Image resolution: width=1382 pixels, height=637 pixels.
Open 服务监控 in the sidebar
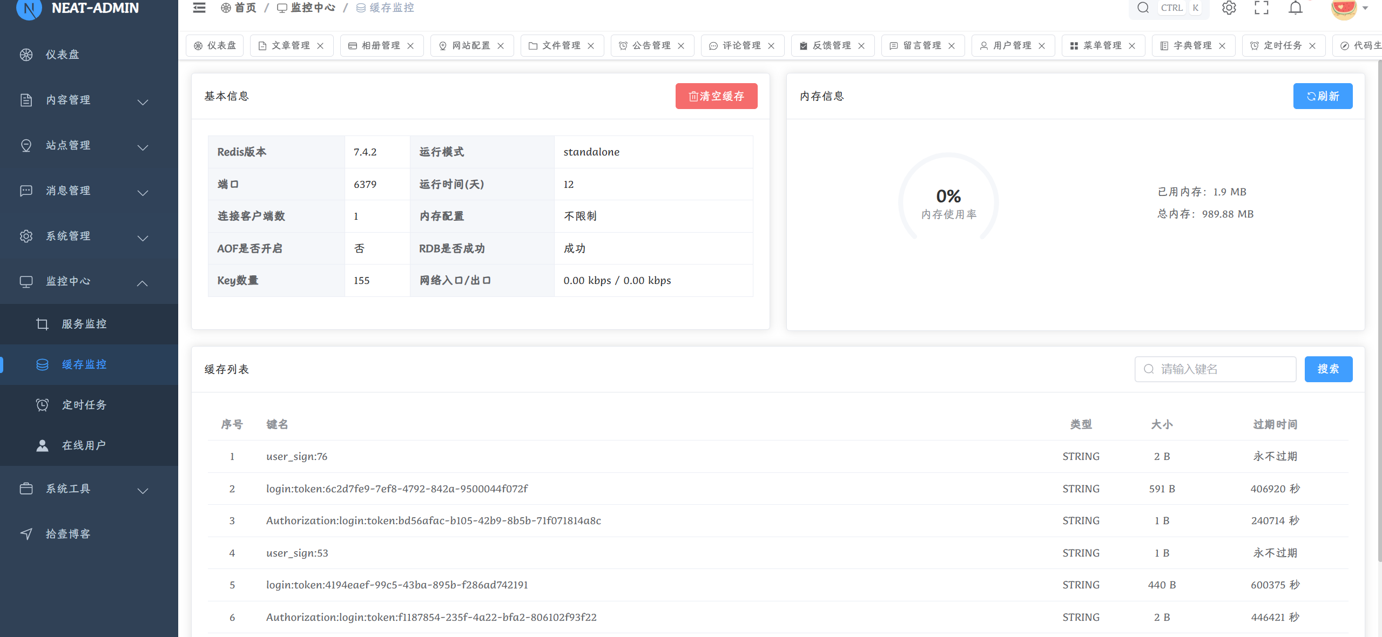tap(84, 324)
